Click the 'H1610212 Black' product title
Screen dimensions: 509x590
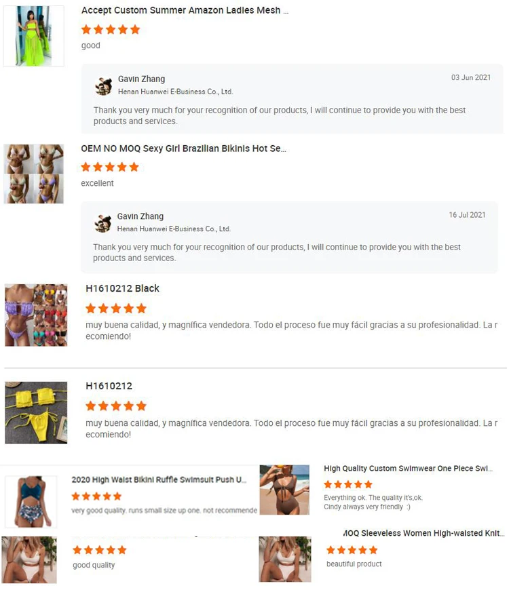[x=122, y=289]
